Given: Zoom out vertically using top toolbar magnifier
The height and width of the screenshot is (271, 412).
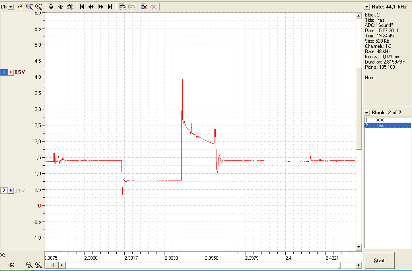Looking at the screenshot, I should coord(29,7).
